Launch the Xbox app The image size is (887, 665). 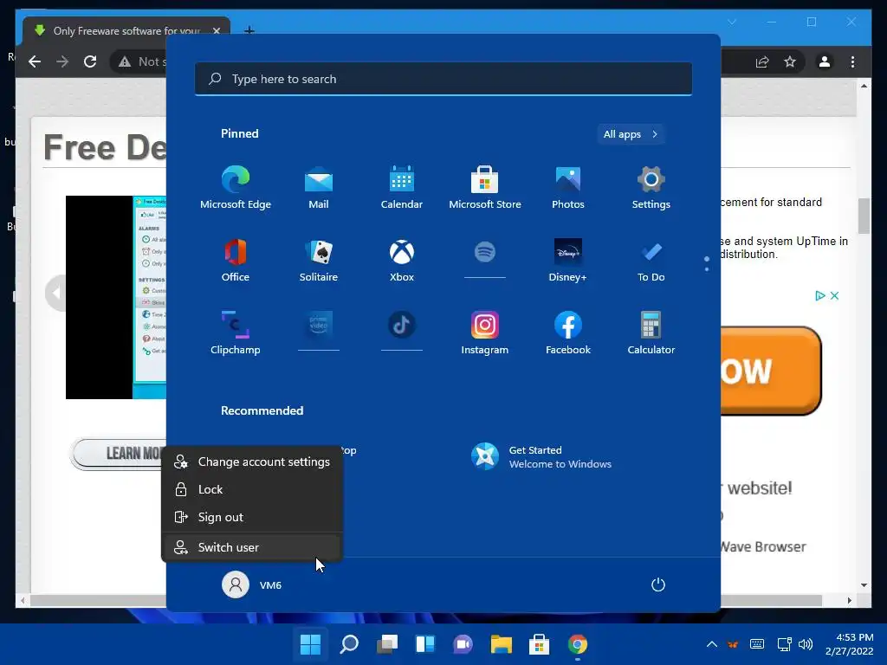click(x=402, y=260)
